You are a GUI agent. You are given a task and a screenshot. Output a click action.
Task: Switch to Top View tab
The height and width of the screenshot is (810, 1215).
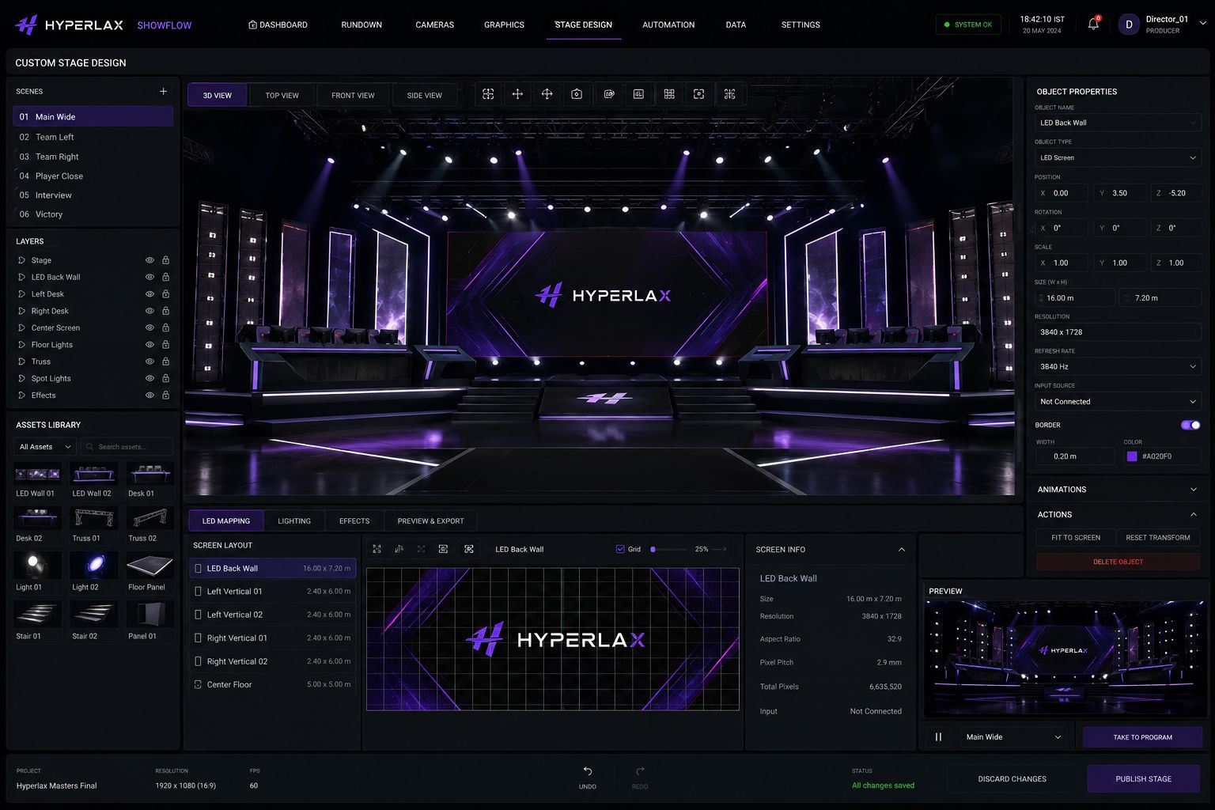[x=282, y=95]
